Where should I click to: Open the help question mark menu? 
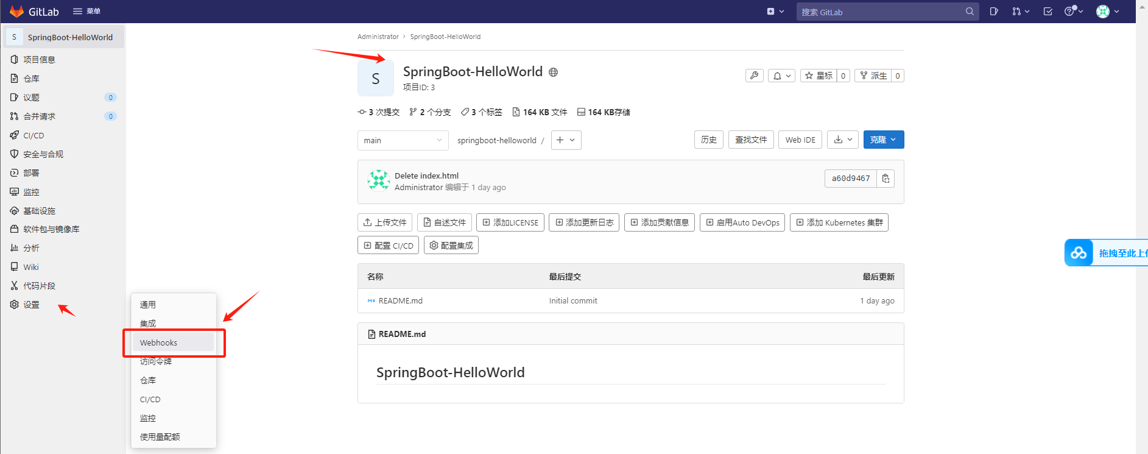tap(1074, 12)
